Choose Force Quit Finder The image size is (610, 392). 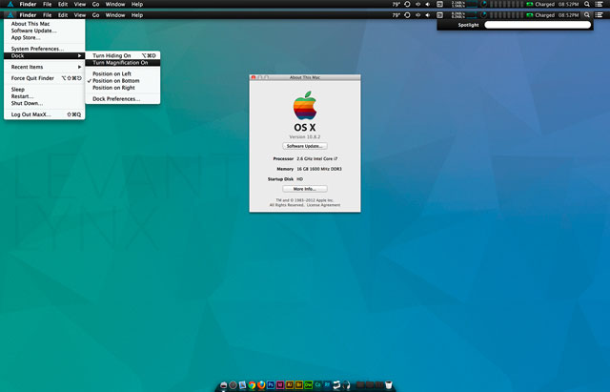coord(45,78)
